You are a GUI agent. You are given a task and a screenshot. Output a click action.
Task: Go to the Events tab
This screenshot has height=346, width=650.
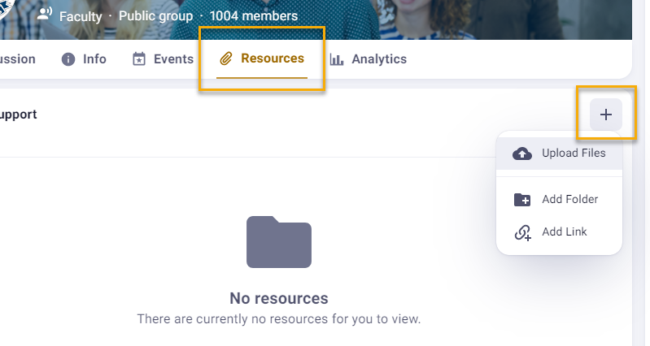tap(173, 59)
